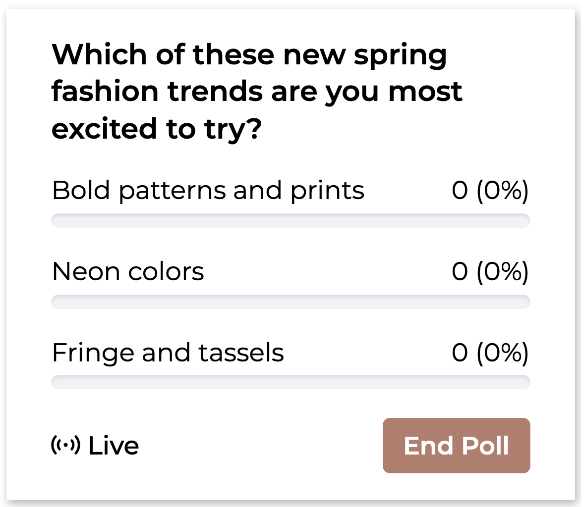Click the (0%) percentage beside Neon colors

click(x=502, y=271)
